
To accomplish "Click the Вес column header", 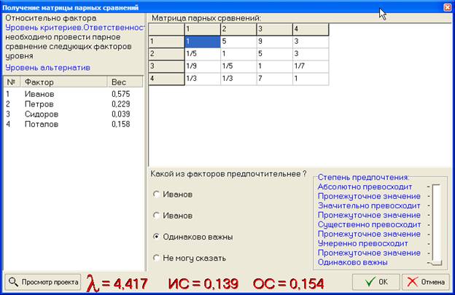I will (x=125, y=82).
